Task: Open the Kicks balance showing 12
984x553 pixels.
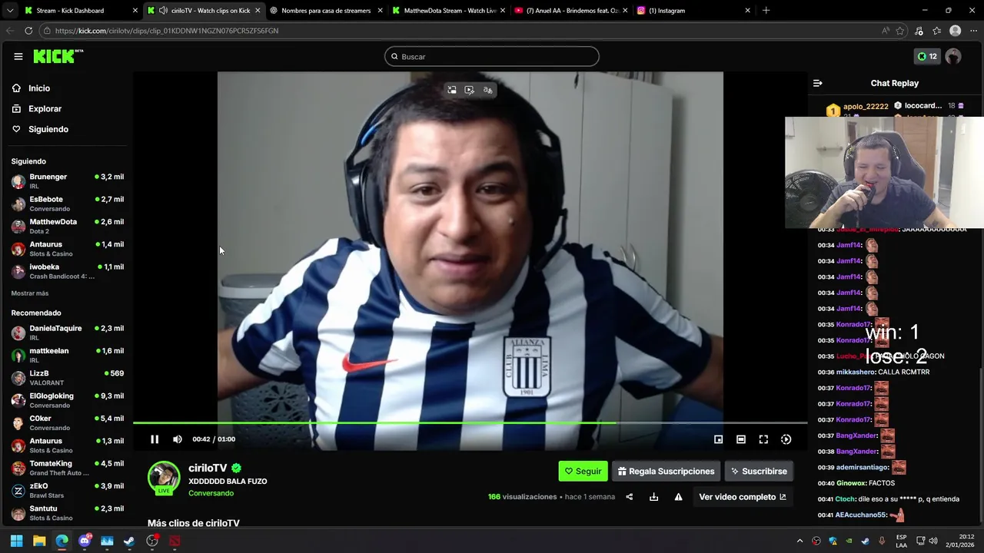Action: [927, 56]
